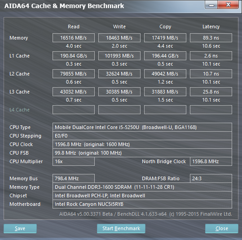This screenshot has height=240, width=242.
Task: Click the Save button
Action: pyautogui.click(x=20, y=228)
